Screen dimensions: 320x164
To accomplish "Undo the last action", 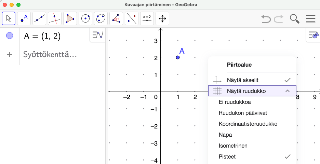I will tap(266, 19).
